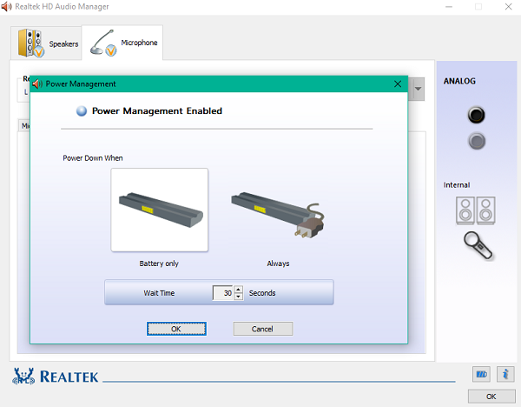Click the Realtek logo
Screen dimensions: 521x407
(x=56, y=377)
